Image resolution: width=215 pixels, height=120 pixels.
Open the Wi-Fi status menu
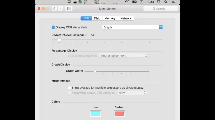(x=159, y=2)
